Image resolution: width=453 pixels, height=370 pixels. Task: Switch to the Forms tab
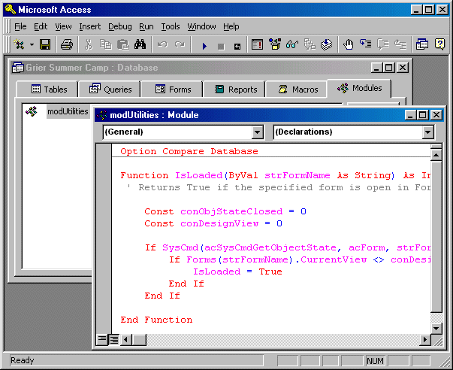coord(173,89)
